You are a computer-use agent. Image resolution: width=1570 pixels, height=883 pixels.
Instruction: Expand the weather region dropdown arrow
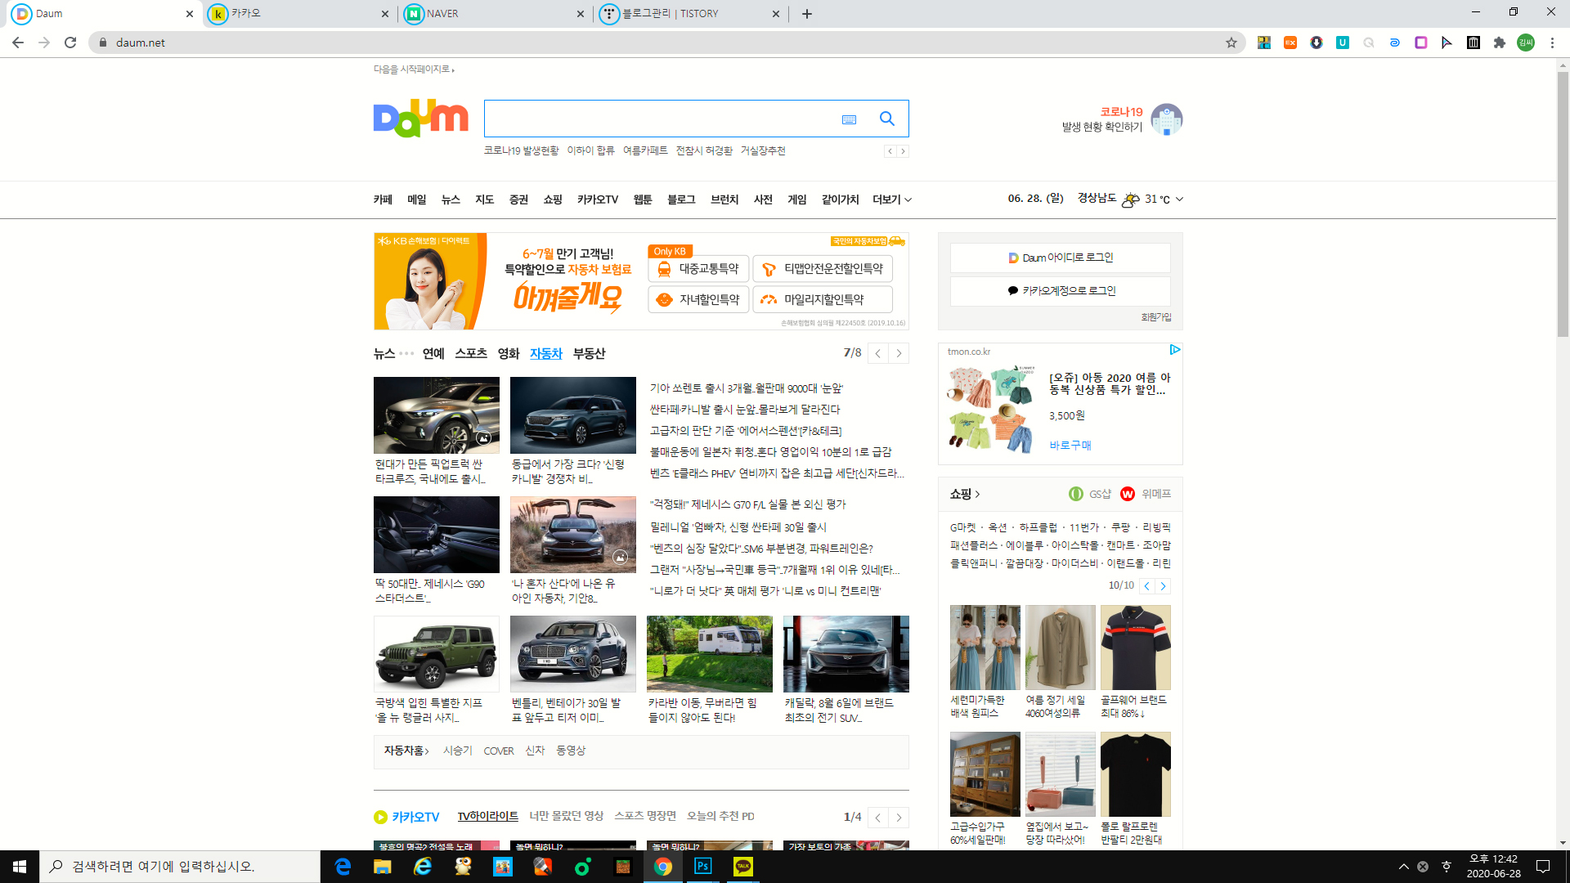[x=1179, y=199]
